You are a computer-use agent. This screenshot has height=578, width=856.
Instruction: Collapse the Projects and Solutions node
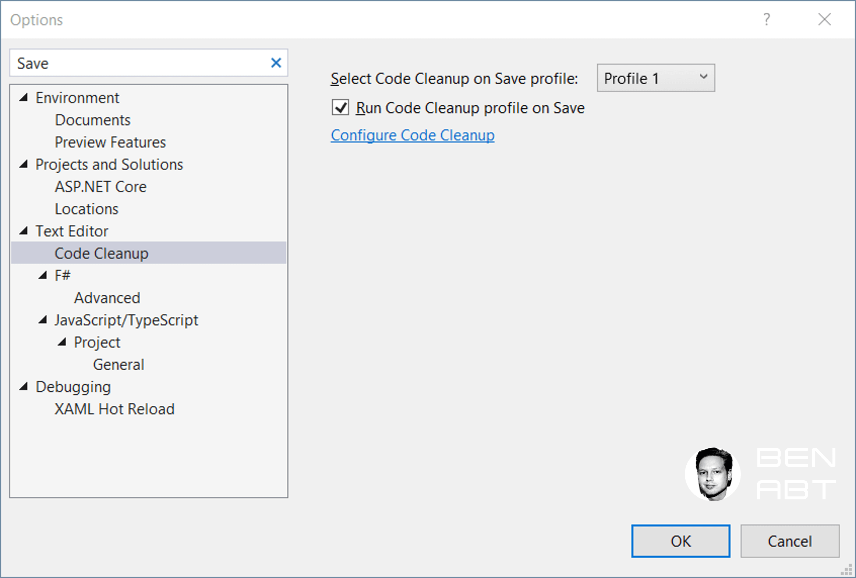point(24,164)
